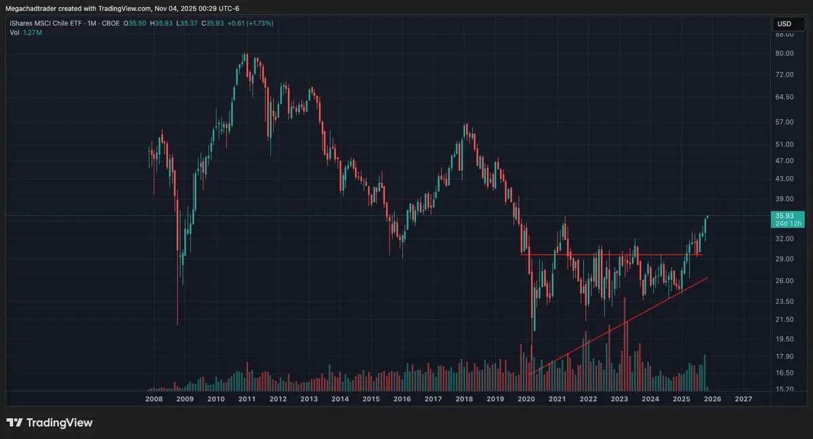
Task: Click the TradingView logo at bottom left
Action: (49, 423)
